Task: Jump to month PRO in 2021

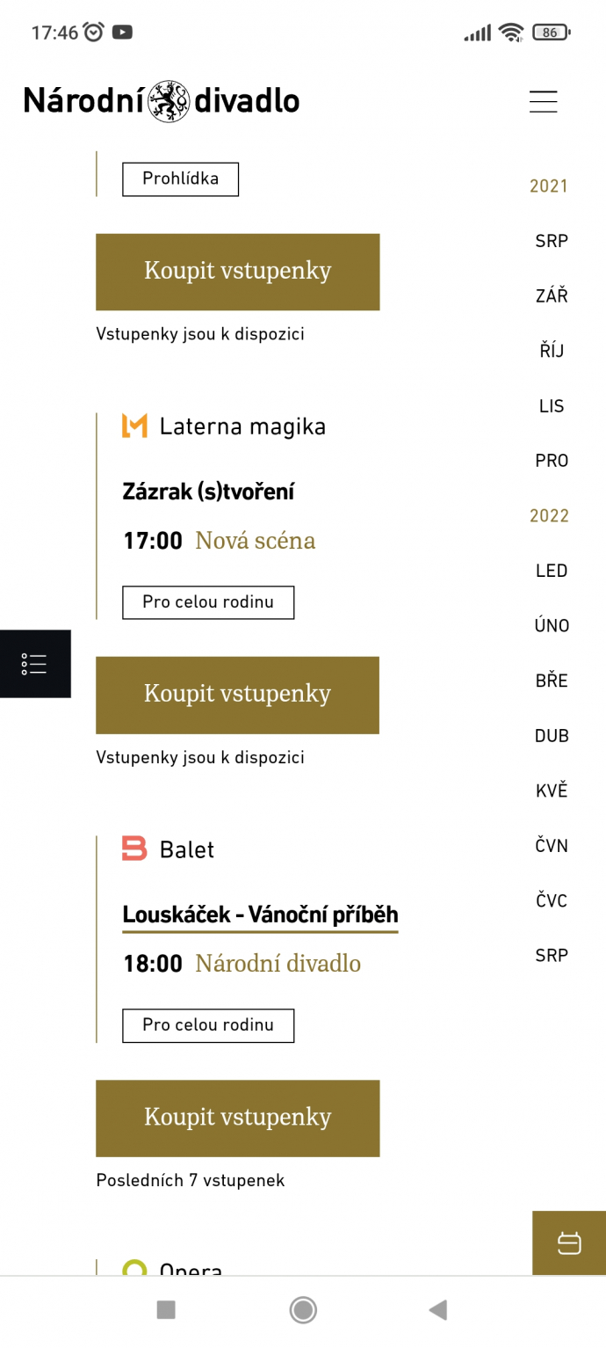Action: click(x=552, y=461)
